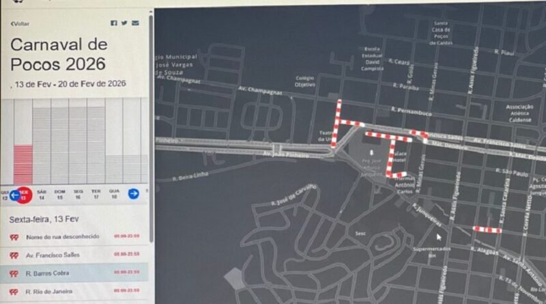Go back using the Voltar link
This screenshot has width=546, height=304.
[20, 24]
